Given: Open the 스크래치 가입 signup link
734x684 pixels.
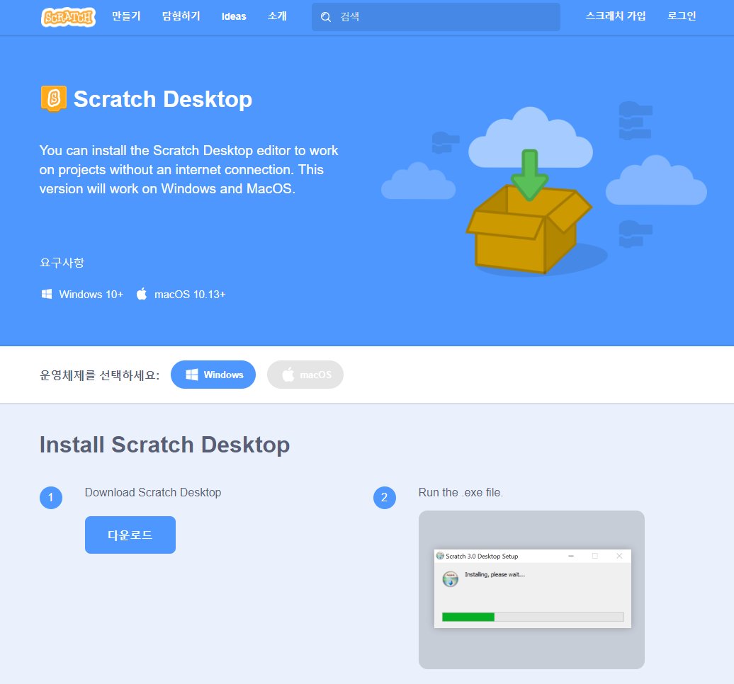Looking at the screenshot, I should pyautogui.click(x=616, y=16).
